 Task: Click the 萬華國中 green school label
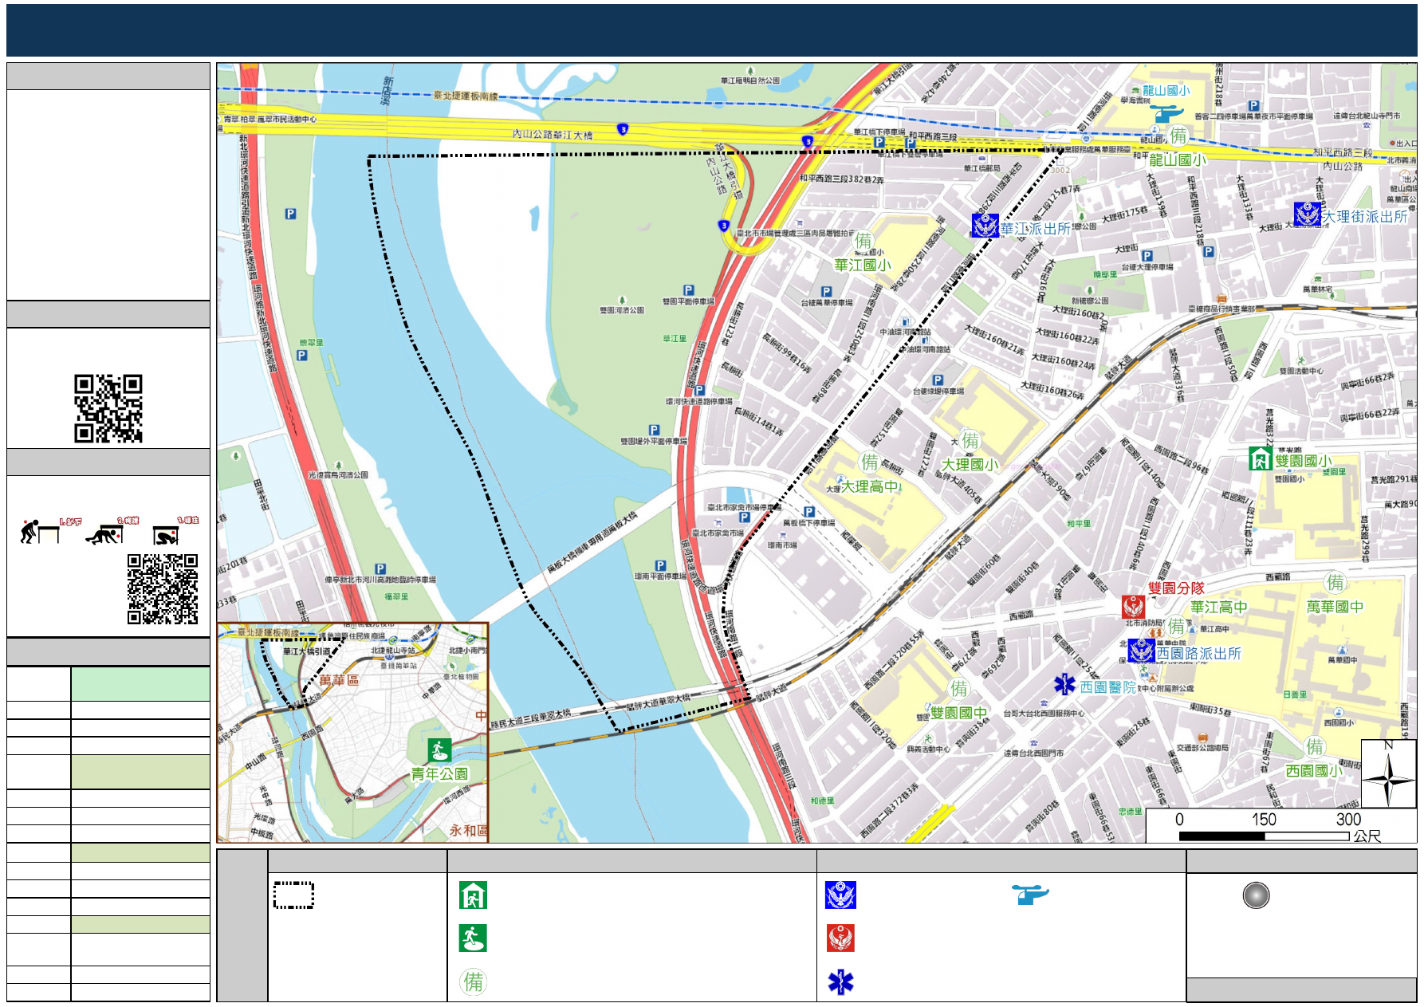coord(1335,607)
